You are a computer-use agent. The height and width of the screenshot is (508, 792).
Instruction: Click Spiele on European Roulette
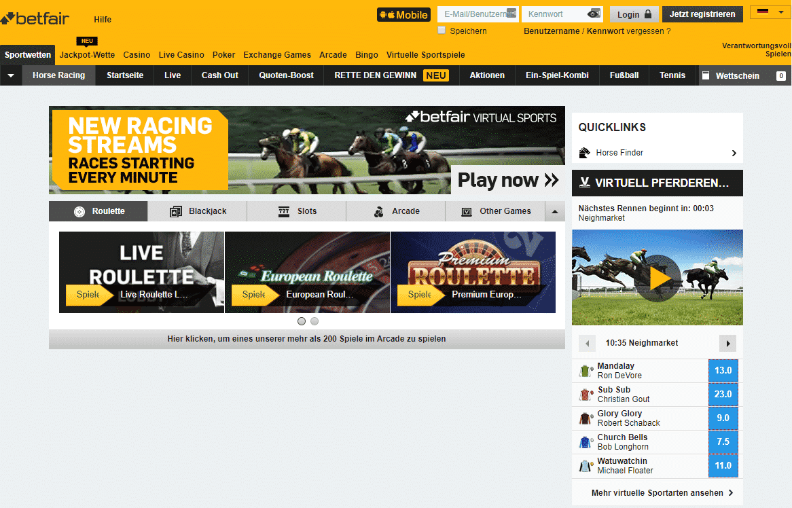(x=254, y=295)
